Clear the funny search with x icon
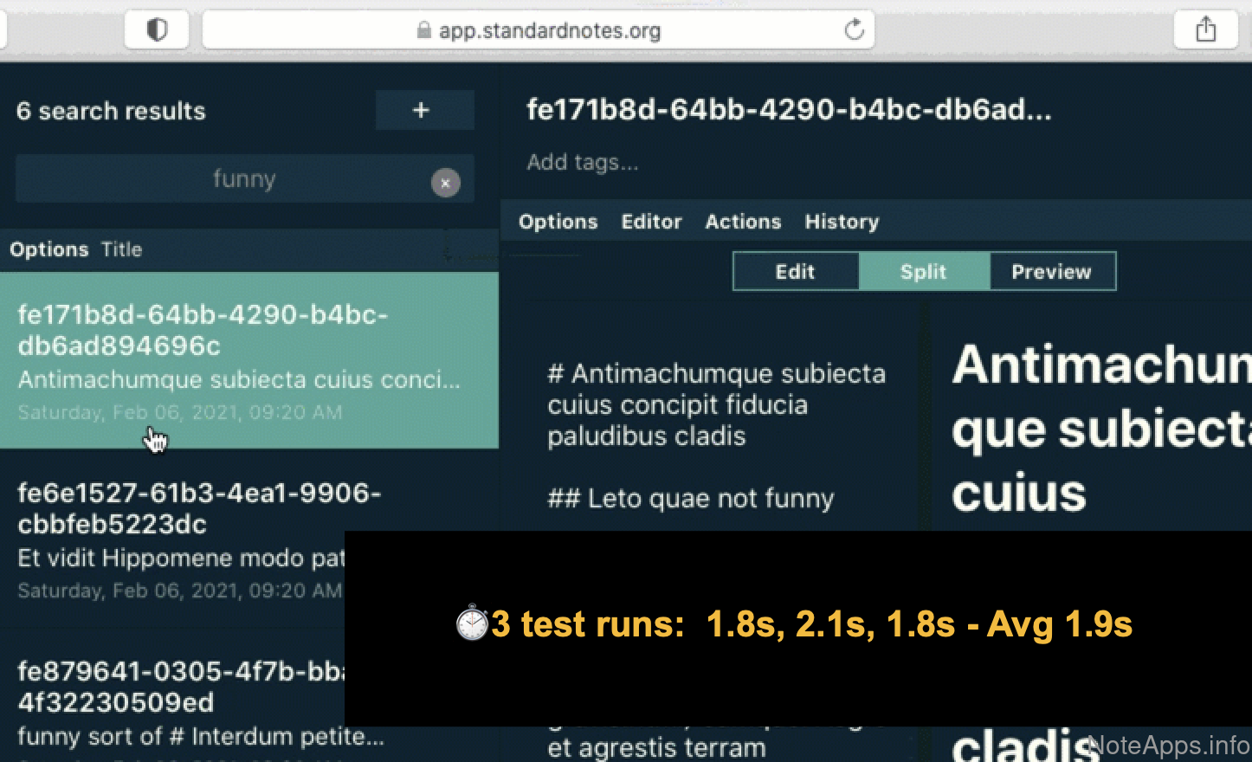Image resolution: width=1252 pixels, height=762 pixels. 445,183
